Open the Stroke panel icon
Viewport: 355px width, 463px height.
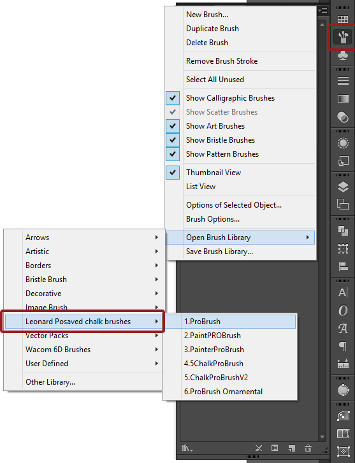tap(343, 81)
